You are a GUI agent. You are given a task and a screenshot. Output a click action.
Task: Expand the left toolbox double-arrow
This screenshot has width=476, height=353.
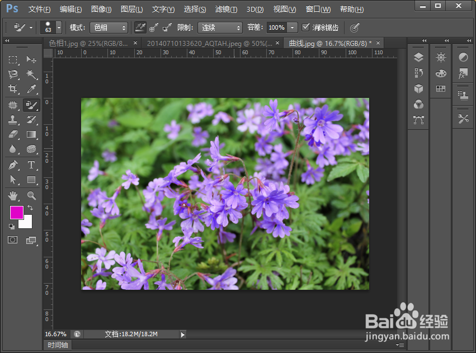[x=7, y=40]
